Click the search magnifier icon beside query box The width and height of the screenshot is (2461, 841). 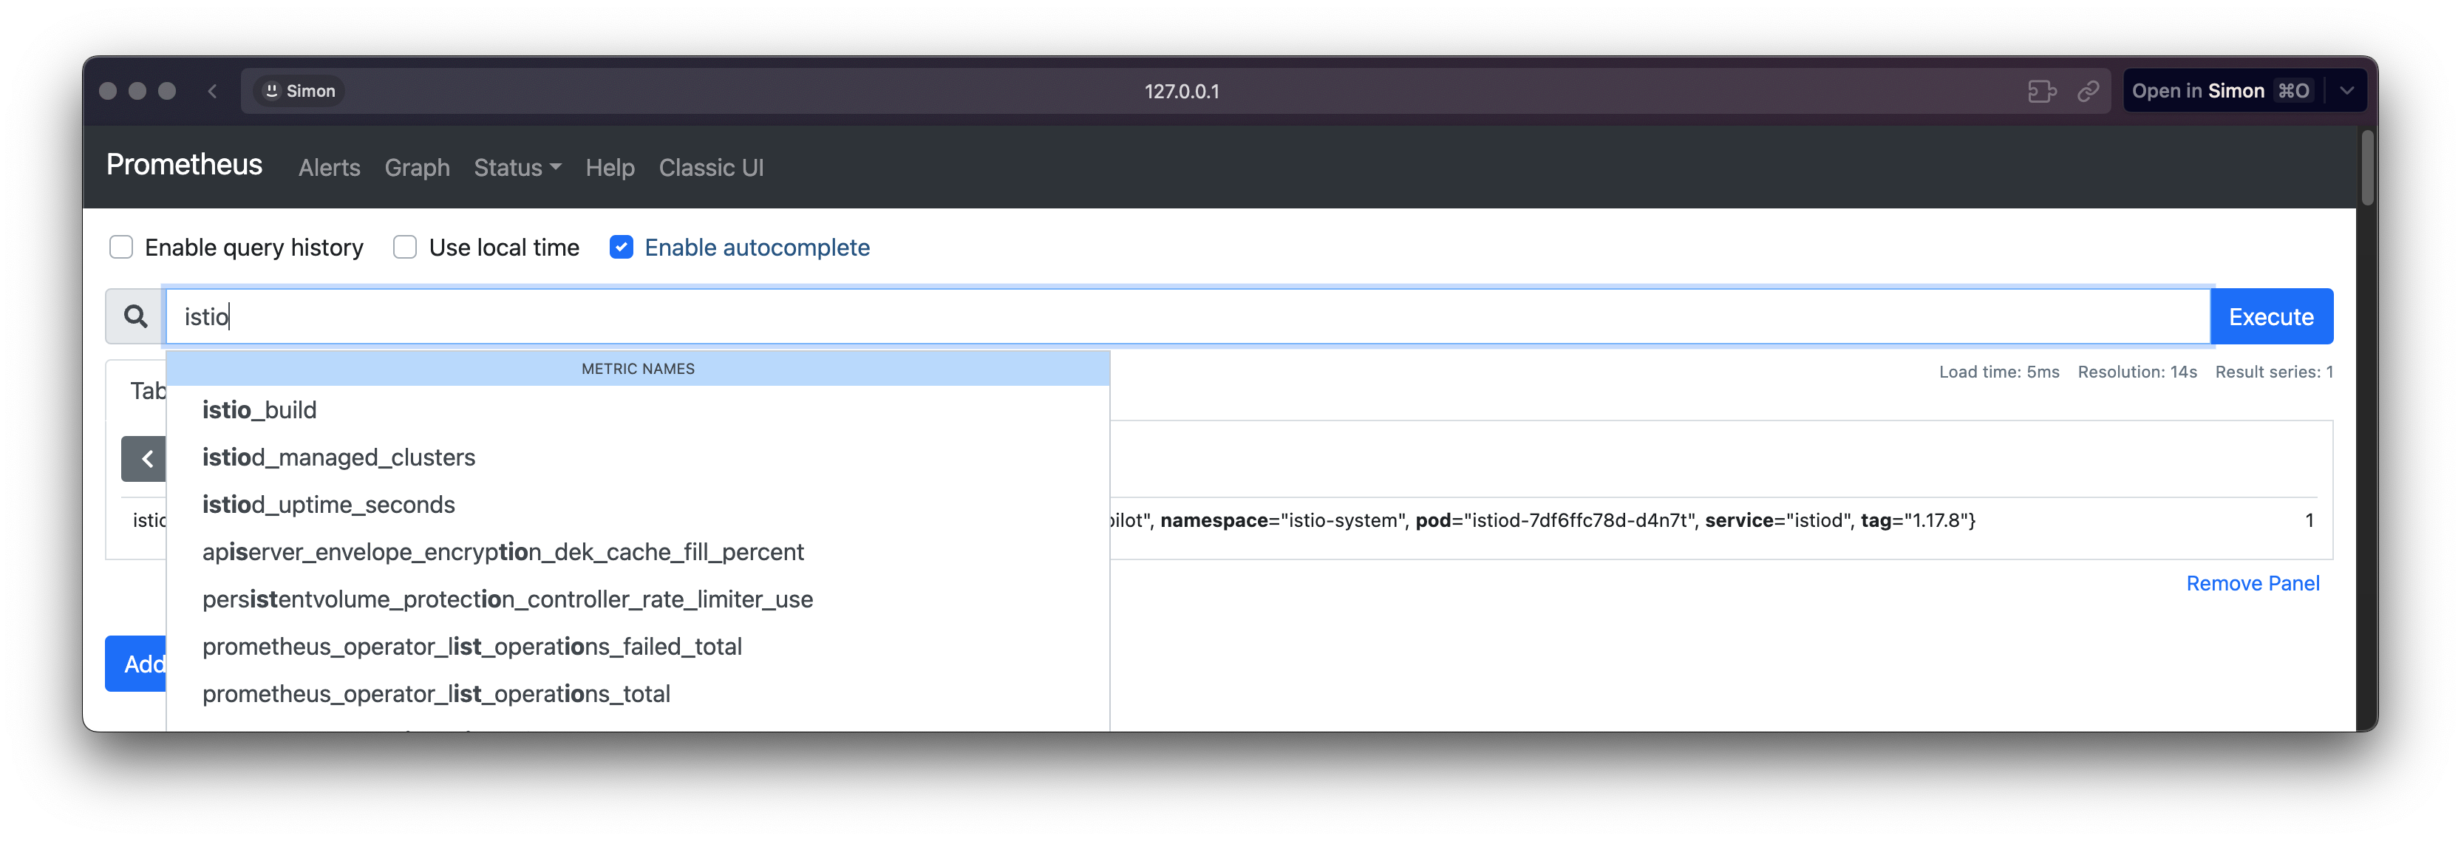136,316
